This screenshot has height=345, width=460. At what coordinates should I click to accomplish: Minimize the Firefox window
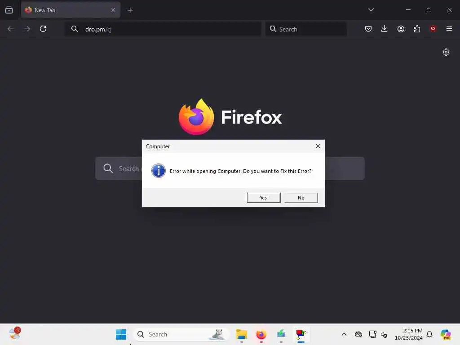point(408,10)
